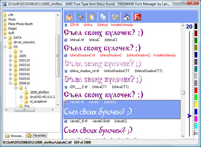The height and width of the screenshot is (147, 201).
Task: Click the font type icon beside IzhitsaC.ttf
Action: (x=66, y=40)
